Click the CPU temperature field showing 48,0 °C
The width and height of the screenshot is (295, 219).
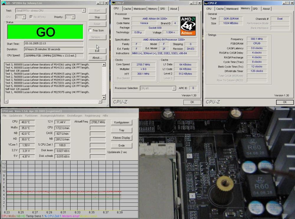click(x=27, y=122)
